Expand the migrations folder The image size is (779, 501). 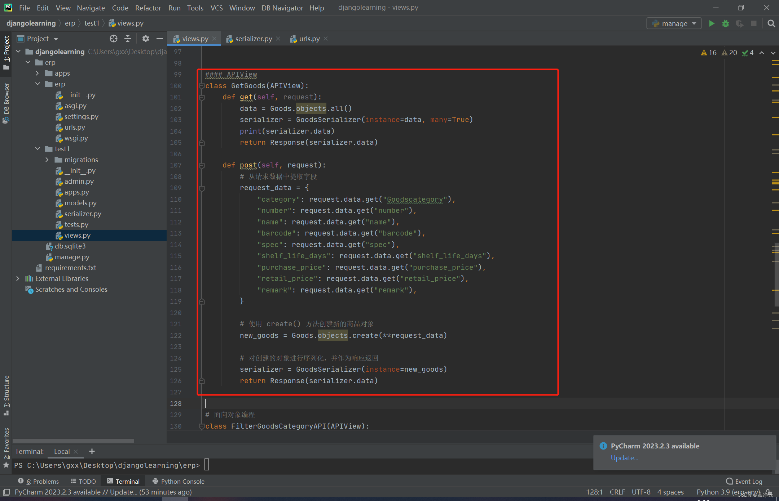47,160
